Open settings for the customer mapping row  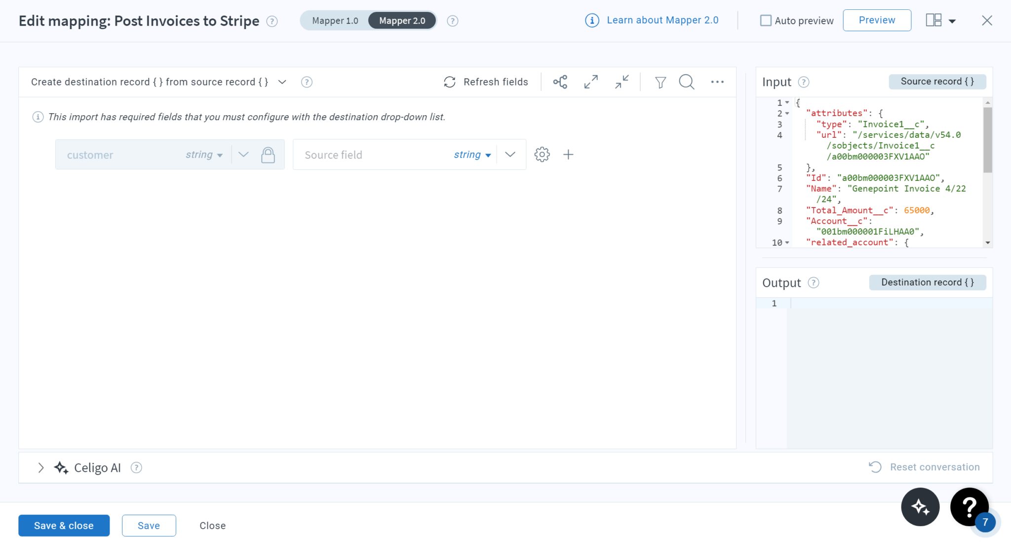(x=542, y=154)
